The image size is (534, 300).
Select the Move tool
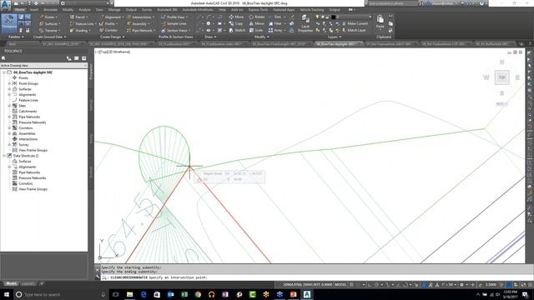coord(236,17)
